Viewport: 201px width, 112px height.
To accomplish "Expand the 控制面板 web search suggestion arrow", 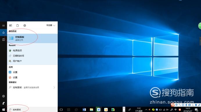I will pos(54,87).
